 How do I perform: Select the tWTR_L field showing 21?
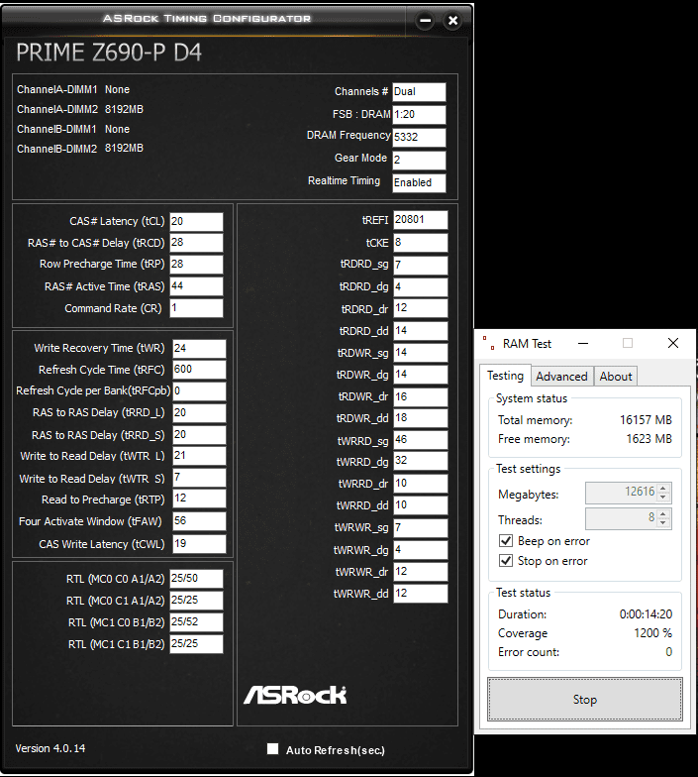click(199, 456)
